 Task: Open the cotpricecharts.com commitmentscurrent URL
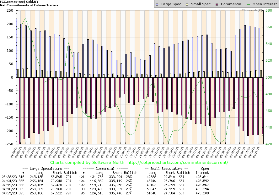(x=177, y=163)
